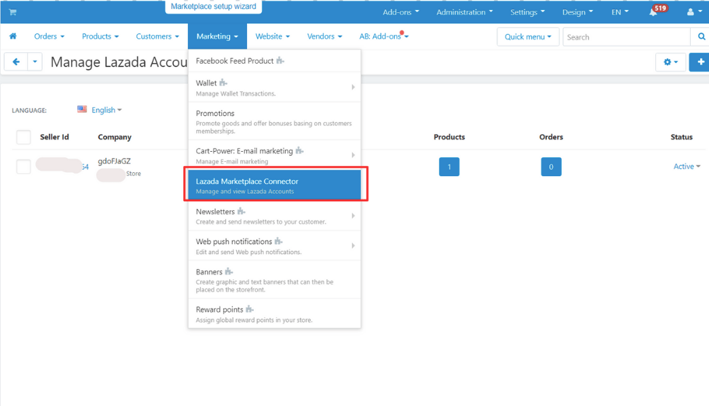Click the Orders count button showing 0
Viewport: 709px width, 406px height.
[x=551, y=167]
